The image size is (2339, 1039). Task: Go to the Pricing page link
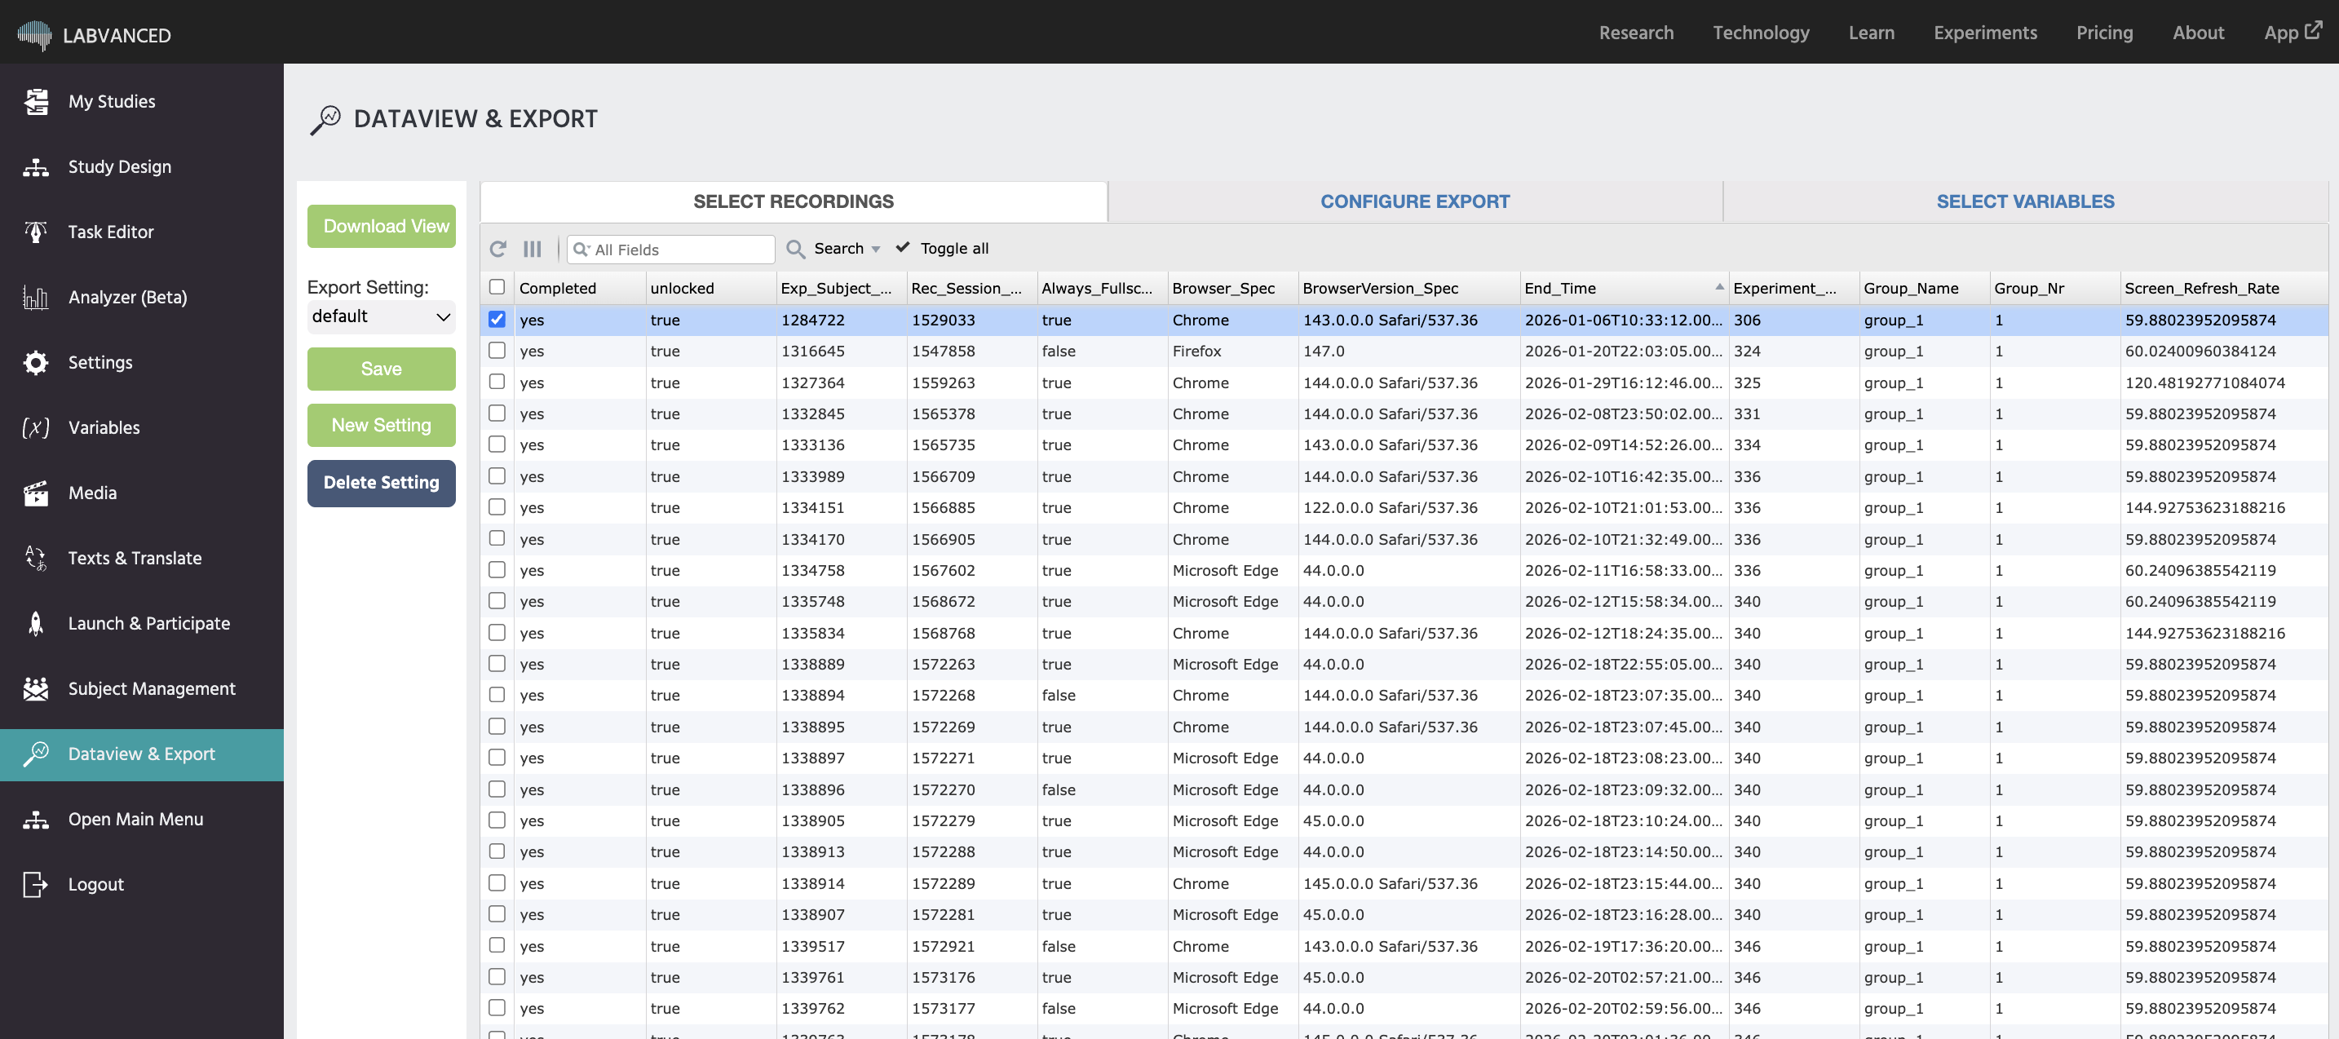pos(2104,33)
